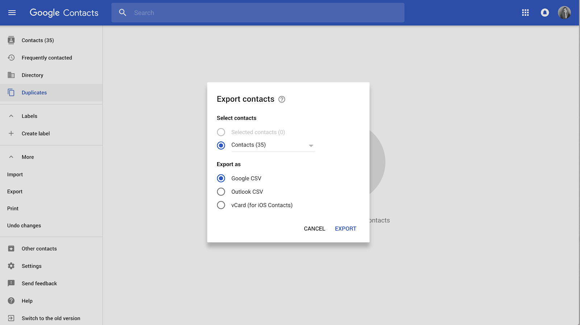Click the plus icon for Create label
This screenshot has height=325, width=580.
(11, 134)
